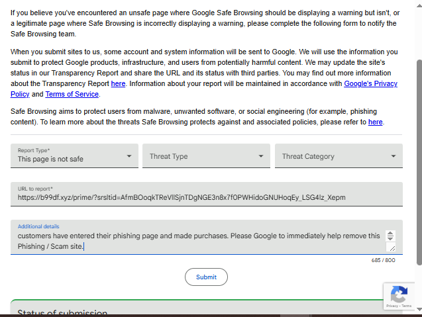Click the 'Report Type*' field label

tap(34, 150)
